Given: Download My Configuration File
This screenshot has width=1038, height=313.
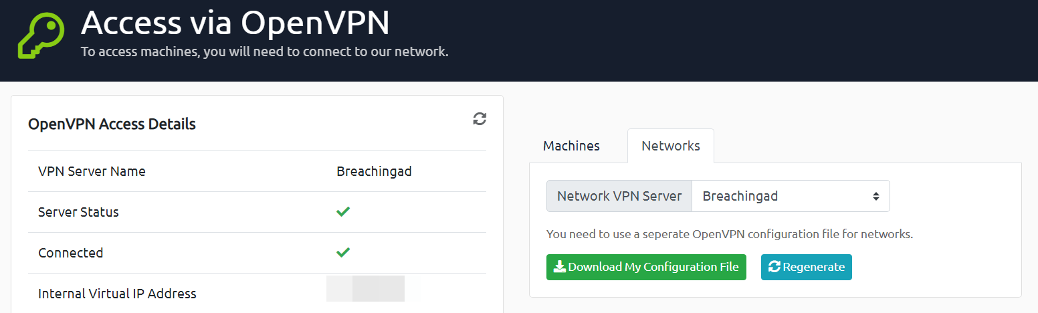Looking at the screenshot, I should (646, 267).
